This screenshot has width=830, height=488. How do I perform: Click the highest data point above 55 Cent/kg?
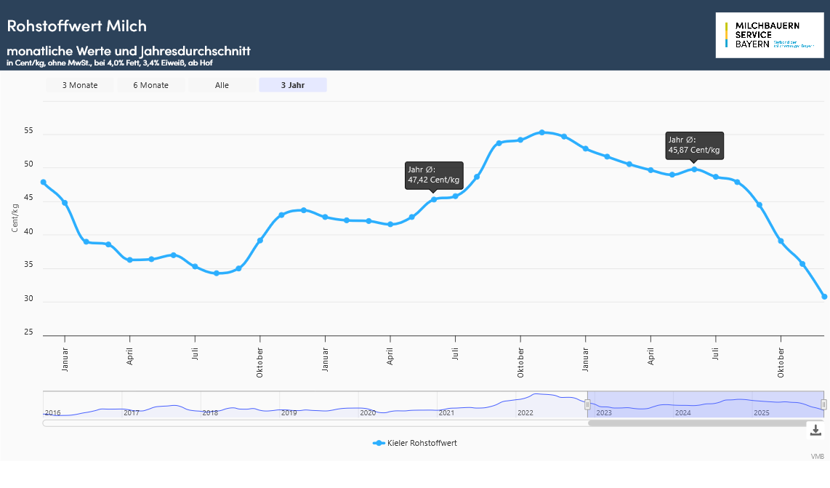click(x=541, y=132)
